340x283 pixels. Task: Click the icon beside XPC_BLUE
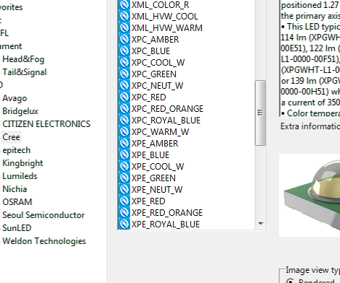tap(124, 51)
